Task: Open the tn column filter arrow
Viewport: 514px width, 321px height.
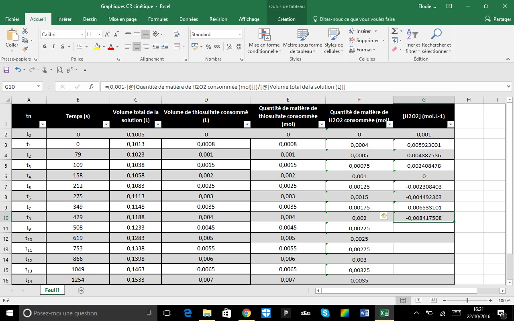Action: click(43, 124)
